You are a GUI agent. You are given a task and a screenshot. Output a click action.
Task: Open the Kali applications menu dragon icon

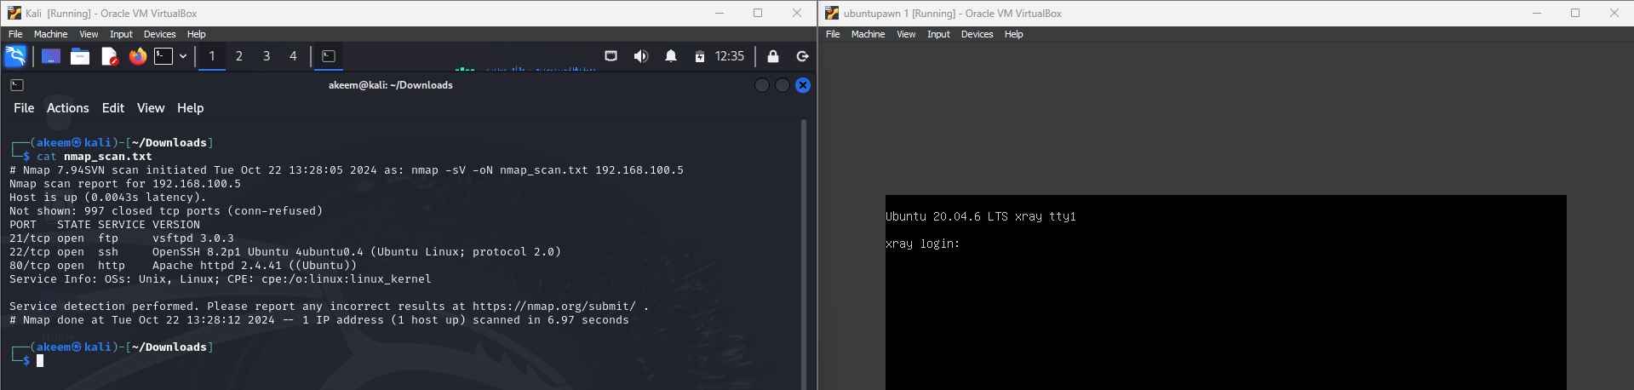15,56
